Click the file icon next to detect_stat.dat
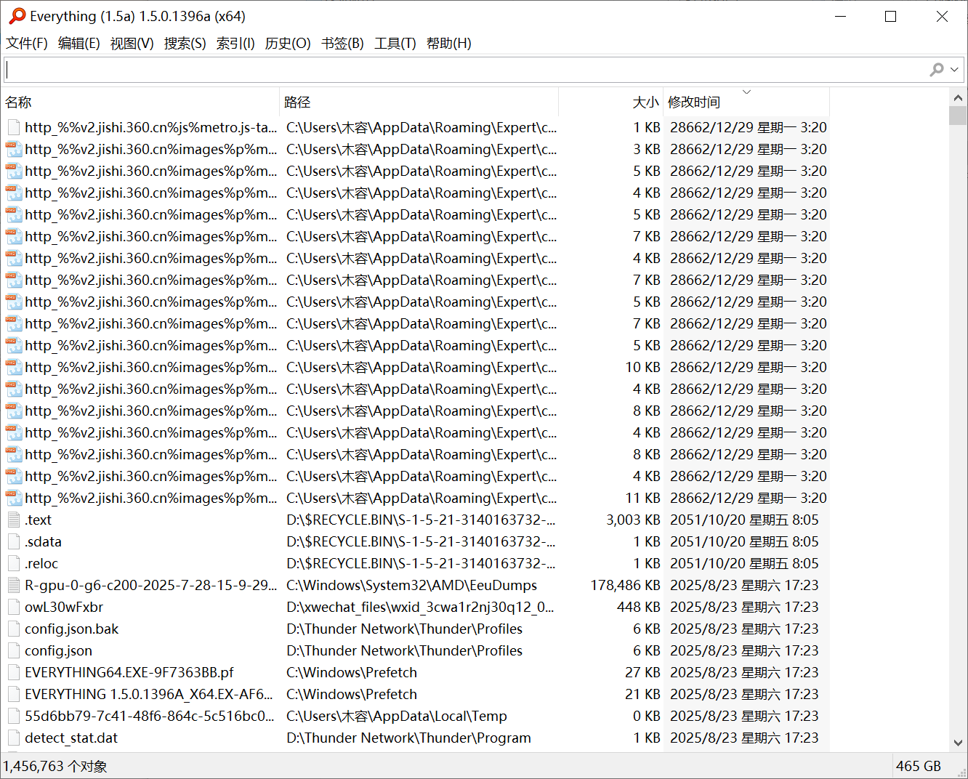Screen dimensions: 968x779 pyautogui.click(x=14, y=738)
